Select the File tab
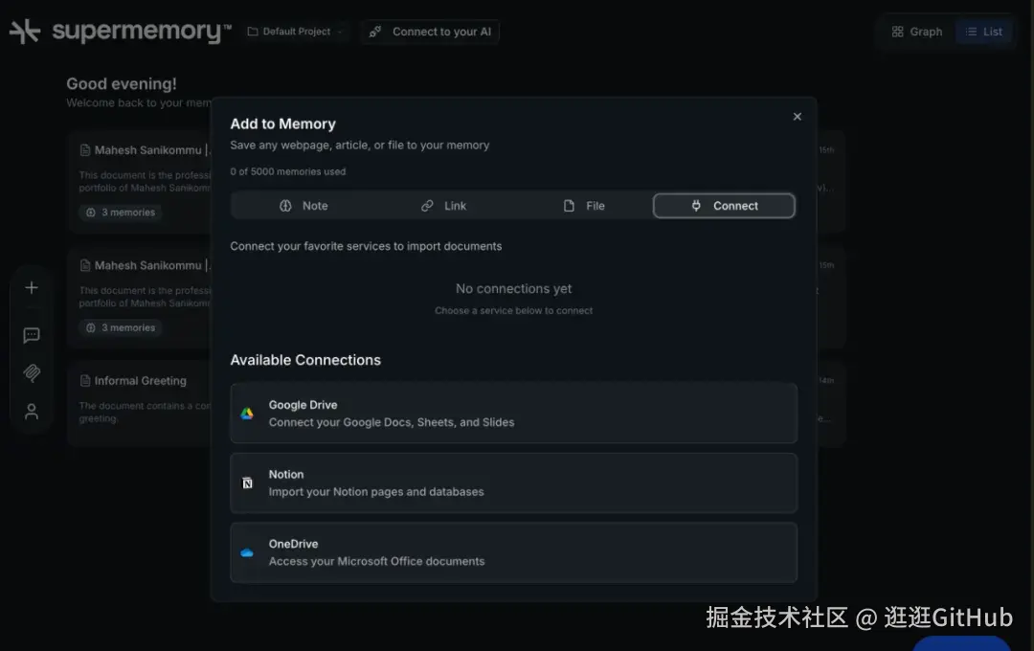 [584, 206]
